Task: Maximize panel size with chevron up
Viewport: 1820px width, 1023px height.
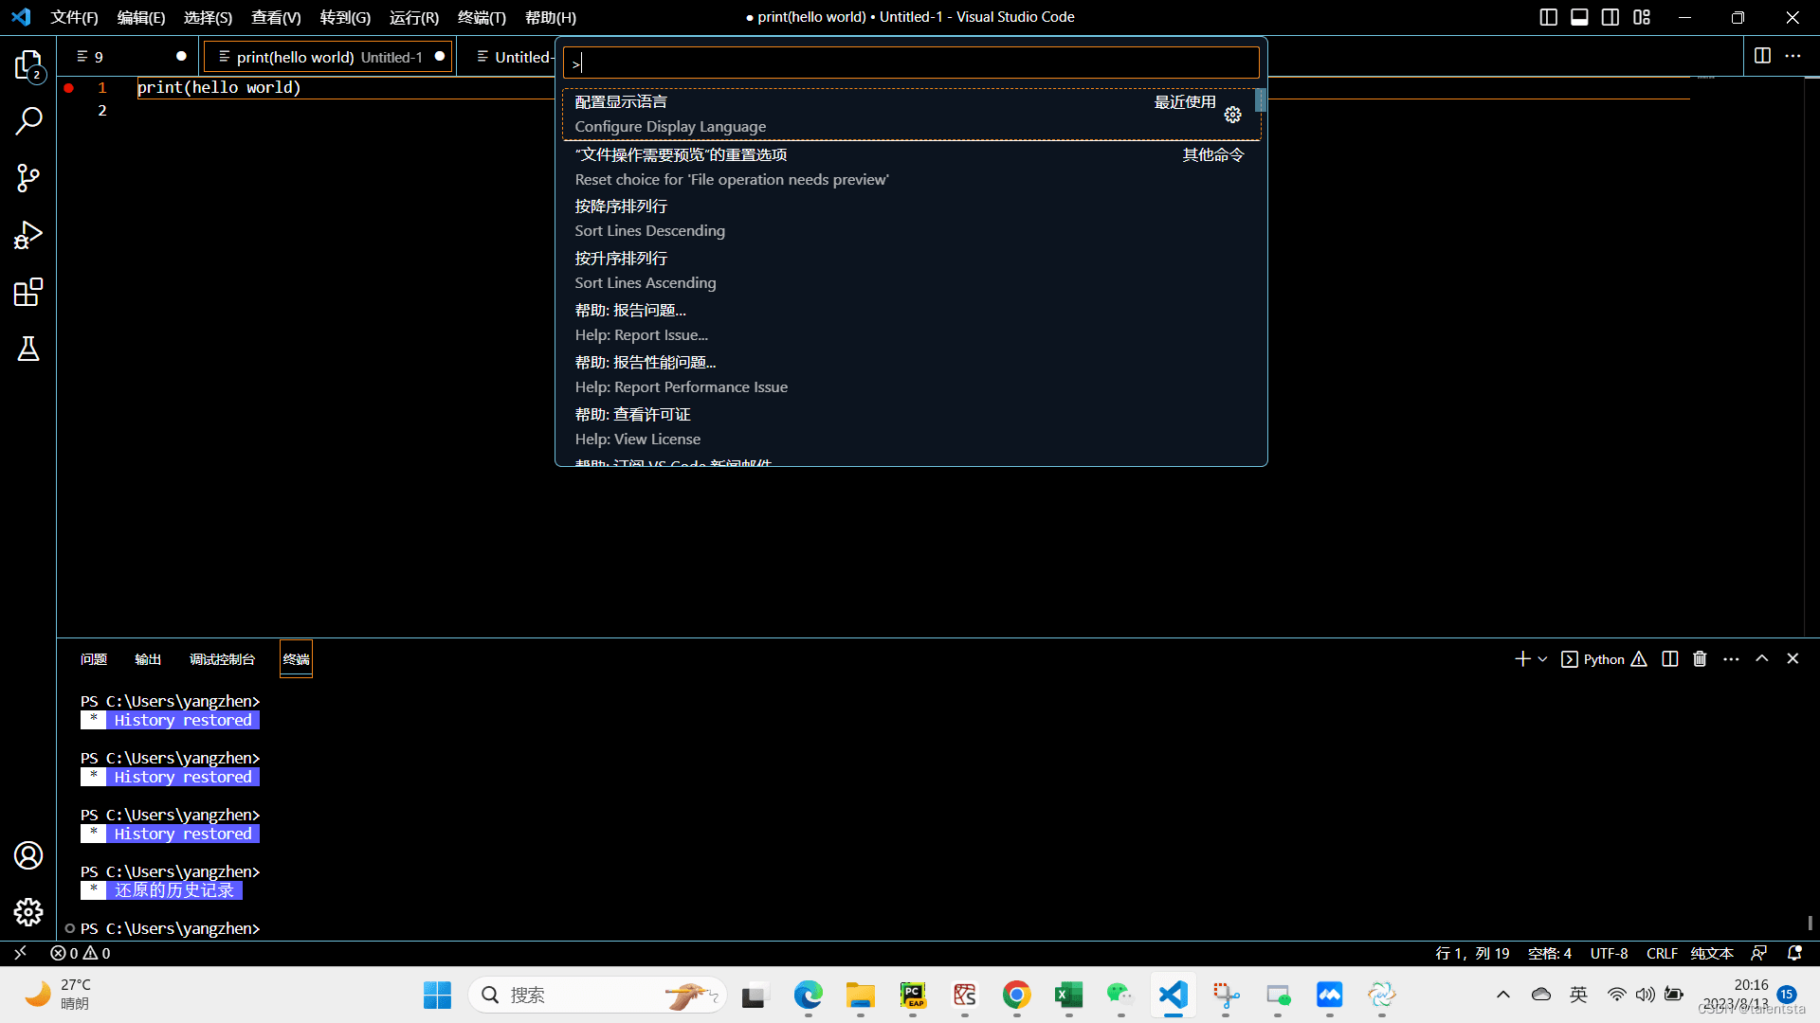Action: (1762, 659)
